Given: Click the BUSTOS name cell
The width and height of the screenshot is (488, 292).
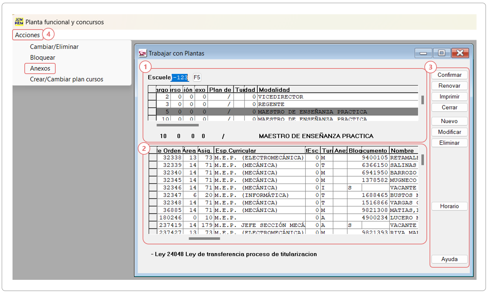Looking at the screenshot, I should (x=403, y=195).
